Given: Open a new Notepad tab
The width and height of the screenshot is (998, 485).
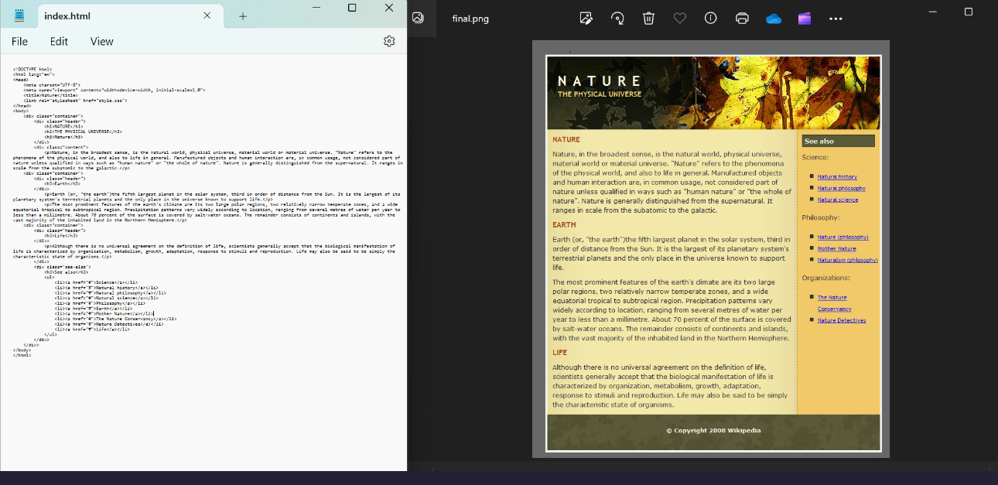Looking at the screenshot, I should 244,15.
